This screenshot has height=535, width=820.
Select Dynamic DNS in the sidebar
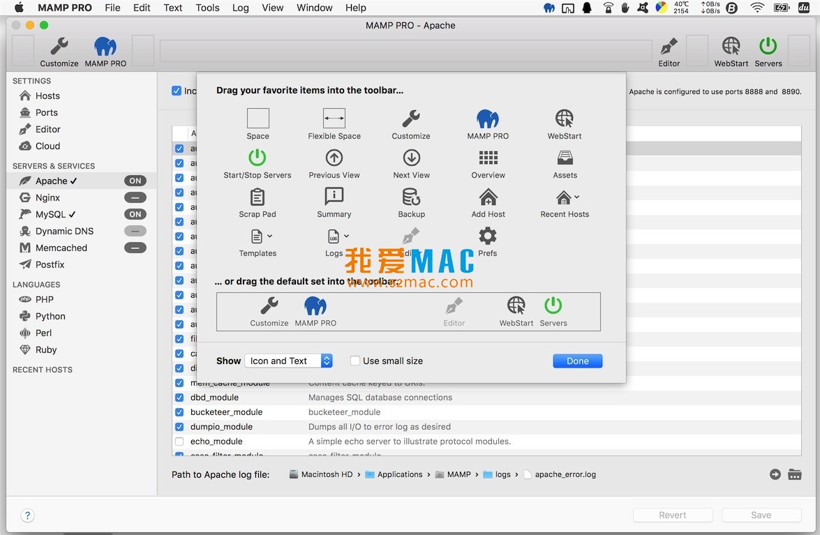coord(64,231)
